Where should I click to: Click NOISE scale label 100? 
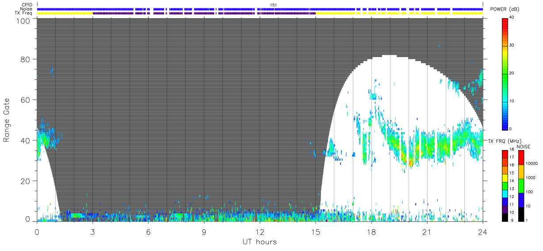click(x=528, y=192)
